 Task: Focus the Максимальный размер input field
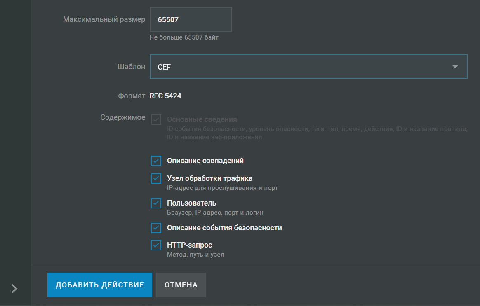191,19
